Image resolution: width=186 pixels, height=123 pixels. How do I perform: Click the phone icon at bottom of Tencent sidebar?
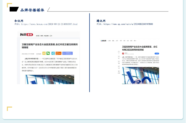[119, 71]
